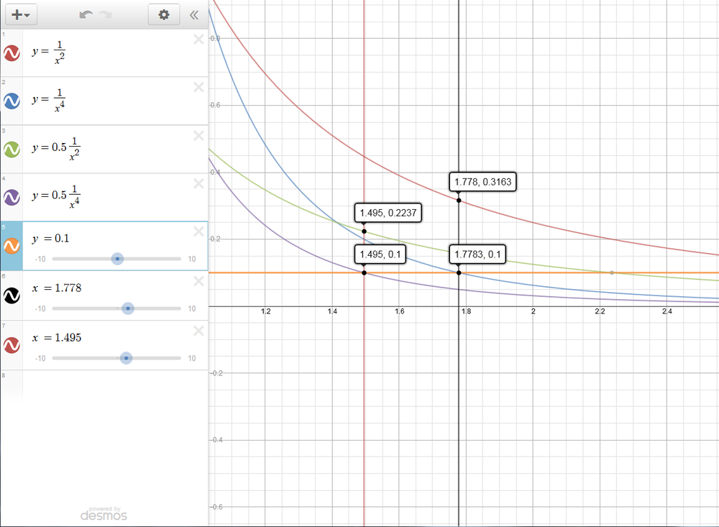Delete expression x = 1.778
The image size is (719, 527).
(198, 281)
